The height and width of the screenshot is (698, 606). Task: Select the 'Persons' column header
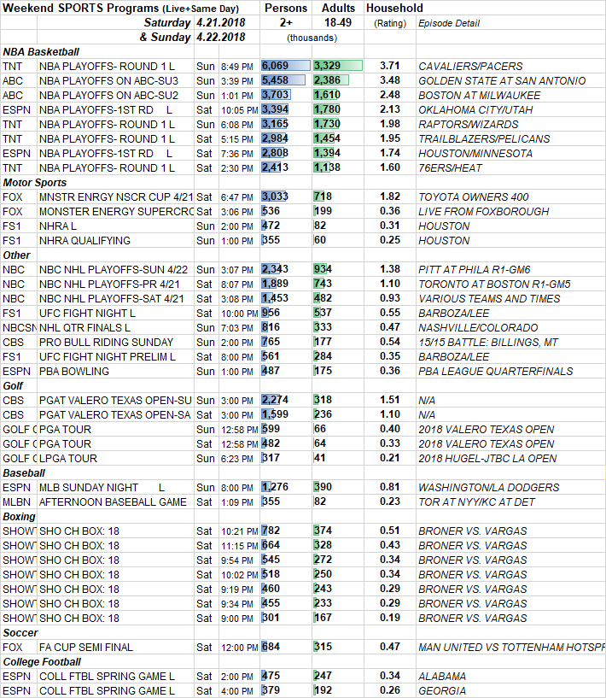[286, 8]
